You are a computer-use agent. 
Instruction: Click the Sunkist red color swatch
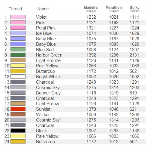click(x=18, y=109)
